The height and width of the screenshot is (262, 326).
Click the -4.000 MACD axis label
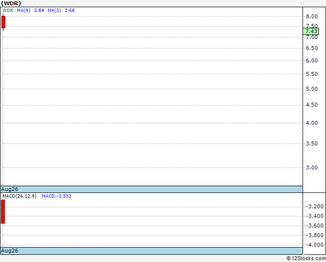pos(314,245)
